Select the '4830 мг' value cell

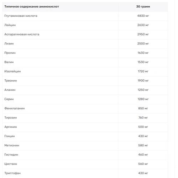point(143,16)
